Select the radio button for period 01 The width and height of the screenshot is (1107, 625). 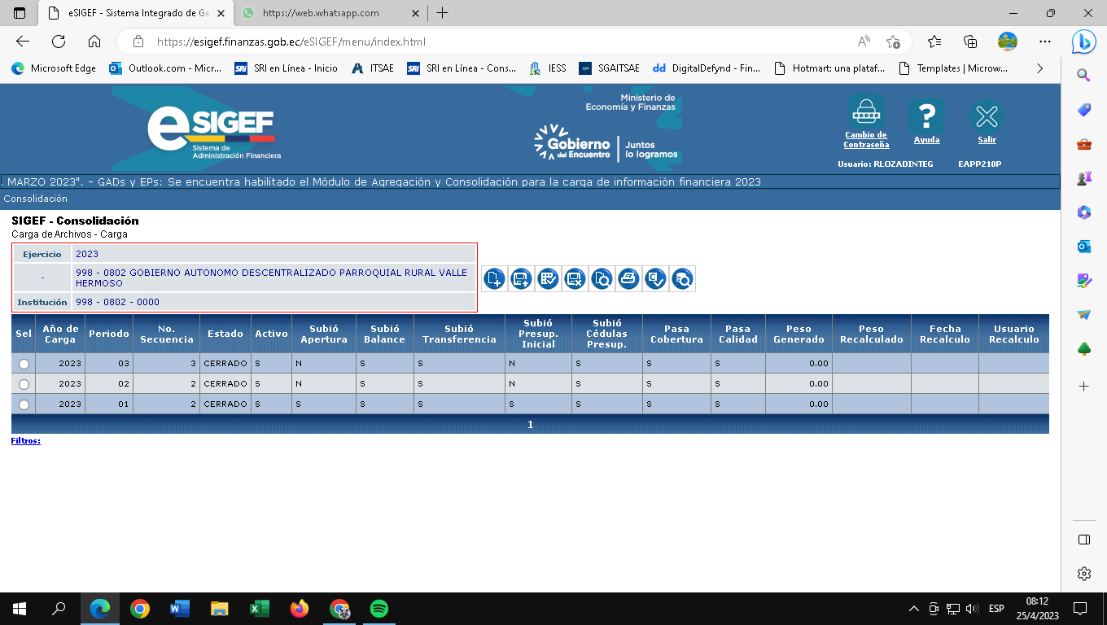click(x=24, y=404)
